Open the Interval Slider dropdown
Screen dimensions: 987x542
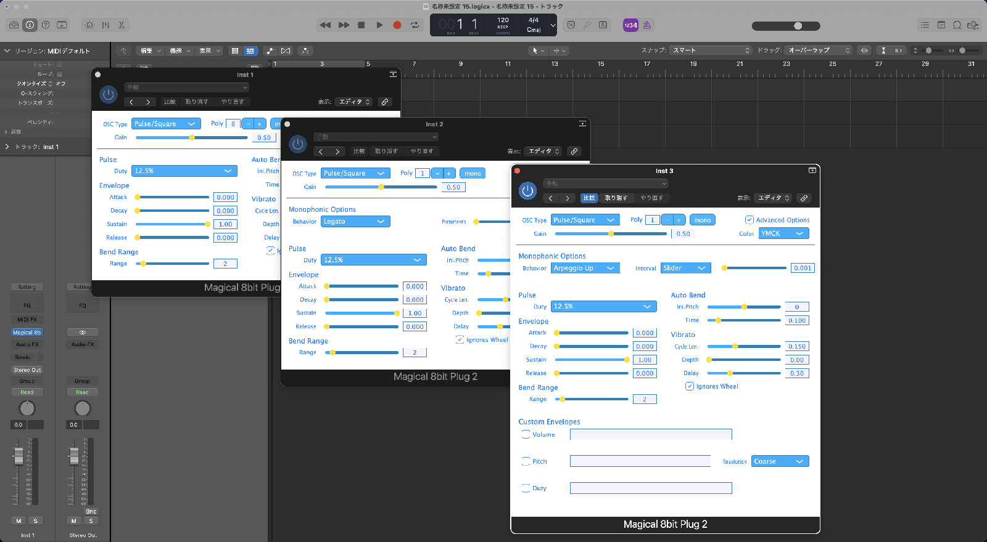685,268
